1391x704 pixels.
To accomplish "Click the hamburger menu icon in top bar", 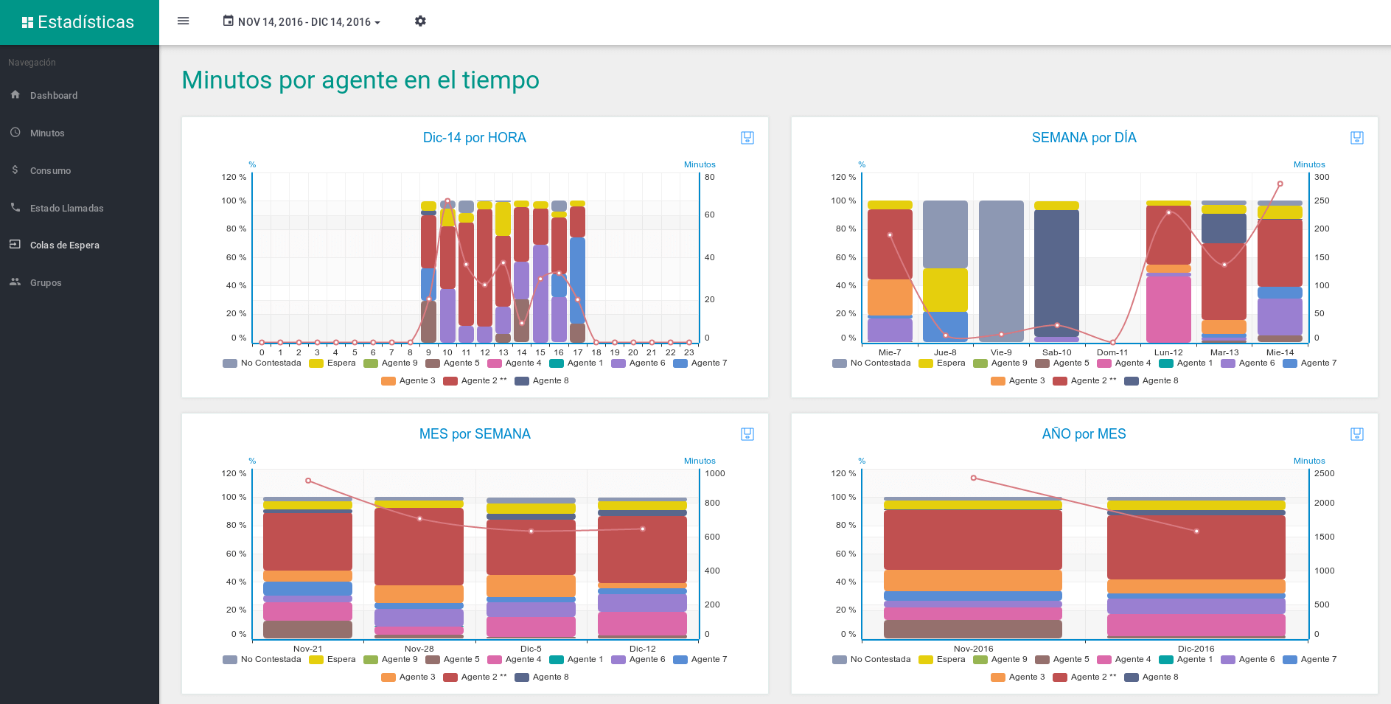I will (x=184, y=21).
